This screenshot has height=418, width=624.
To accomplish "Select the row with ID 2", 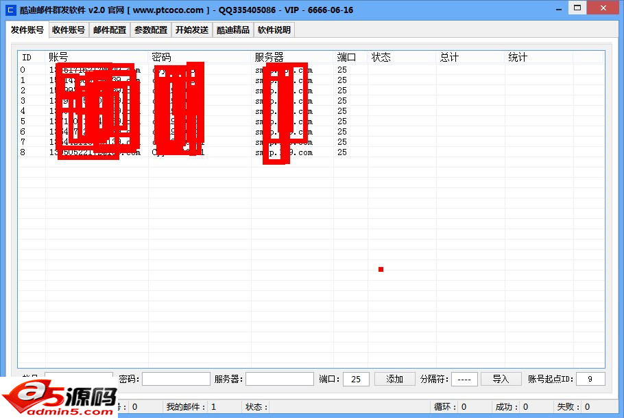I will pyautogui.click(x=311, y=91).
